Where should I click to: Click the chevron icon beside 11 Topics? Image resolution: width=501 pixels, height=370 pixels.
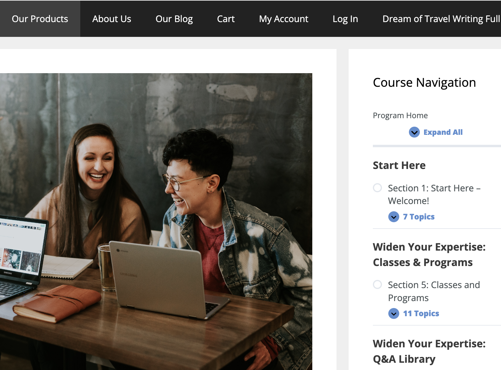(x=393, y=313)
